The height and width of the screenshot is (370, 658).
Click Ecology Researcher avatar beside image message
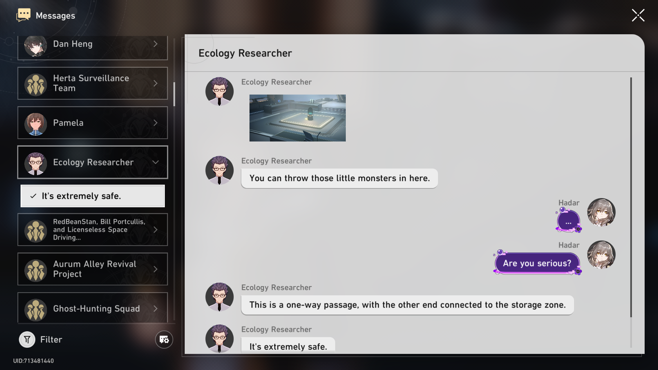219,91
